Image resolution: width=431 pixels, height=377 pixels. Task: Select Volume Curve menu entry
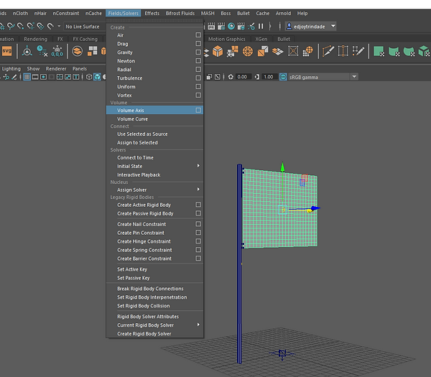pos(132,119)
